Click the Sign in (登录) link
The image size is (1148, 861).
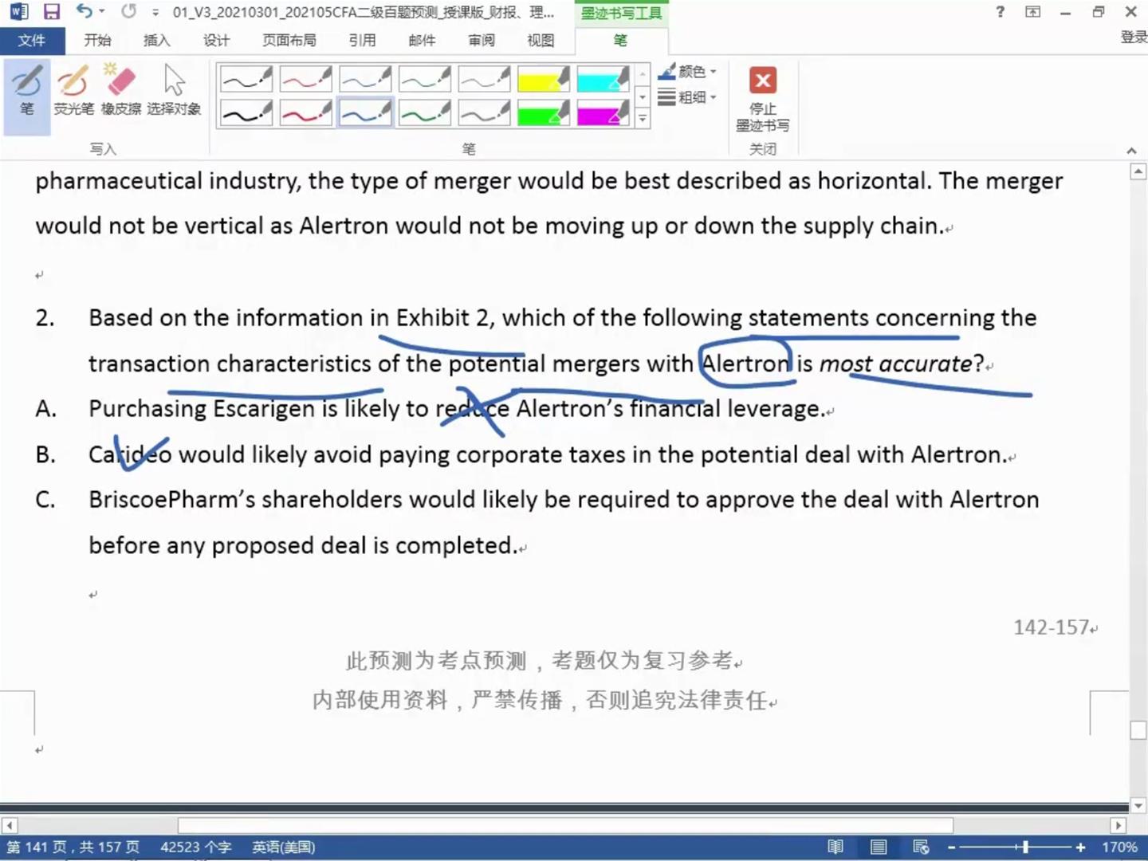pyautogui.click(x=1133, y=37)
